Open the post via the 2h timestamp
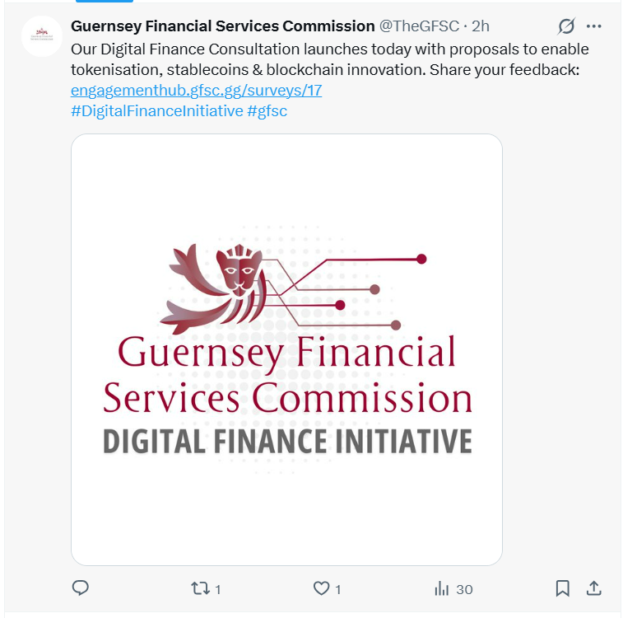This screenshot has width=623, height=618. click(481, 26)
